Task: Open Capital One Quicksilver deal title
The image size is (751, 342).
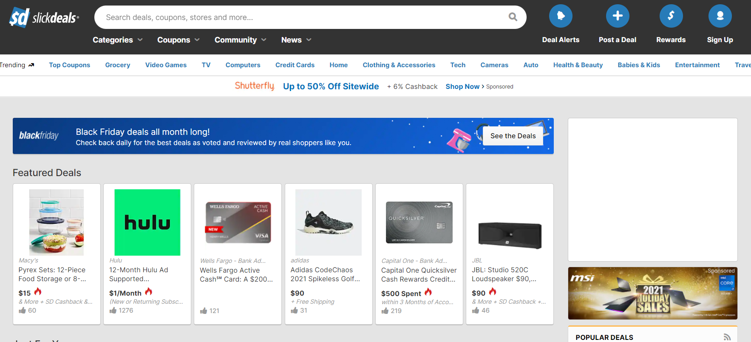Action: tap(419, 275)
